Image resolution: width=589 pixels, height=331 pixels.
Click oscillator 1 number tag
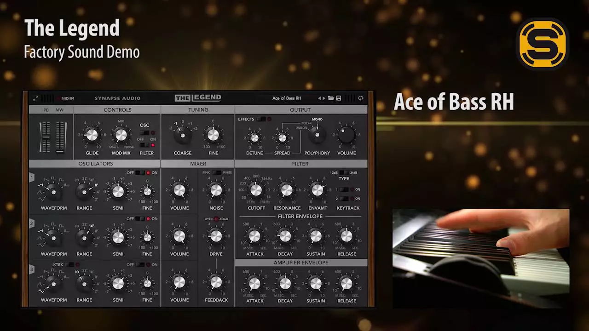coord(32,177)
